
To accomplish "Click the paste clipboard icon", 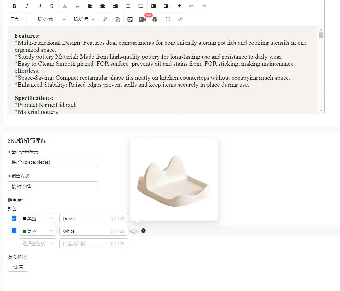I will click(x=117, y=19).
